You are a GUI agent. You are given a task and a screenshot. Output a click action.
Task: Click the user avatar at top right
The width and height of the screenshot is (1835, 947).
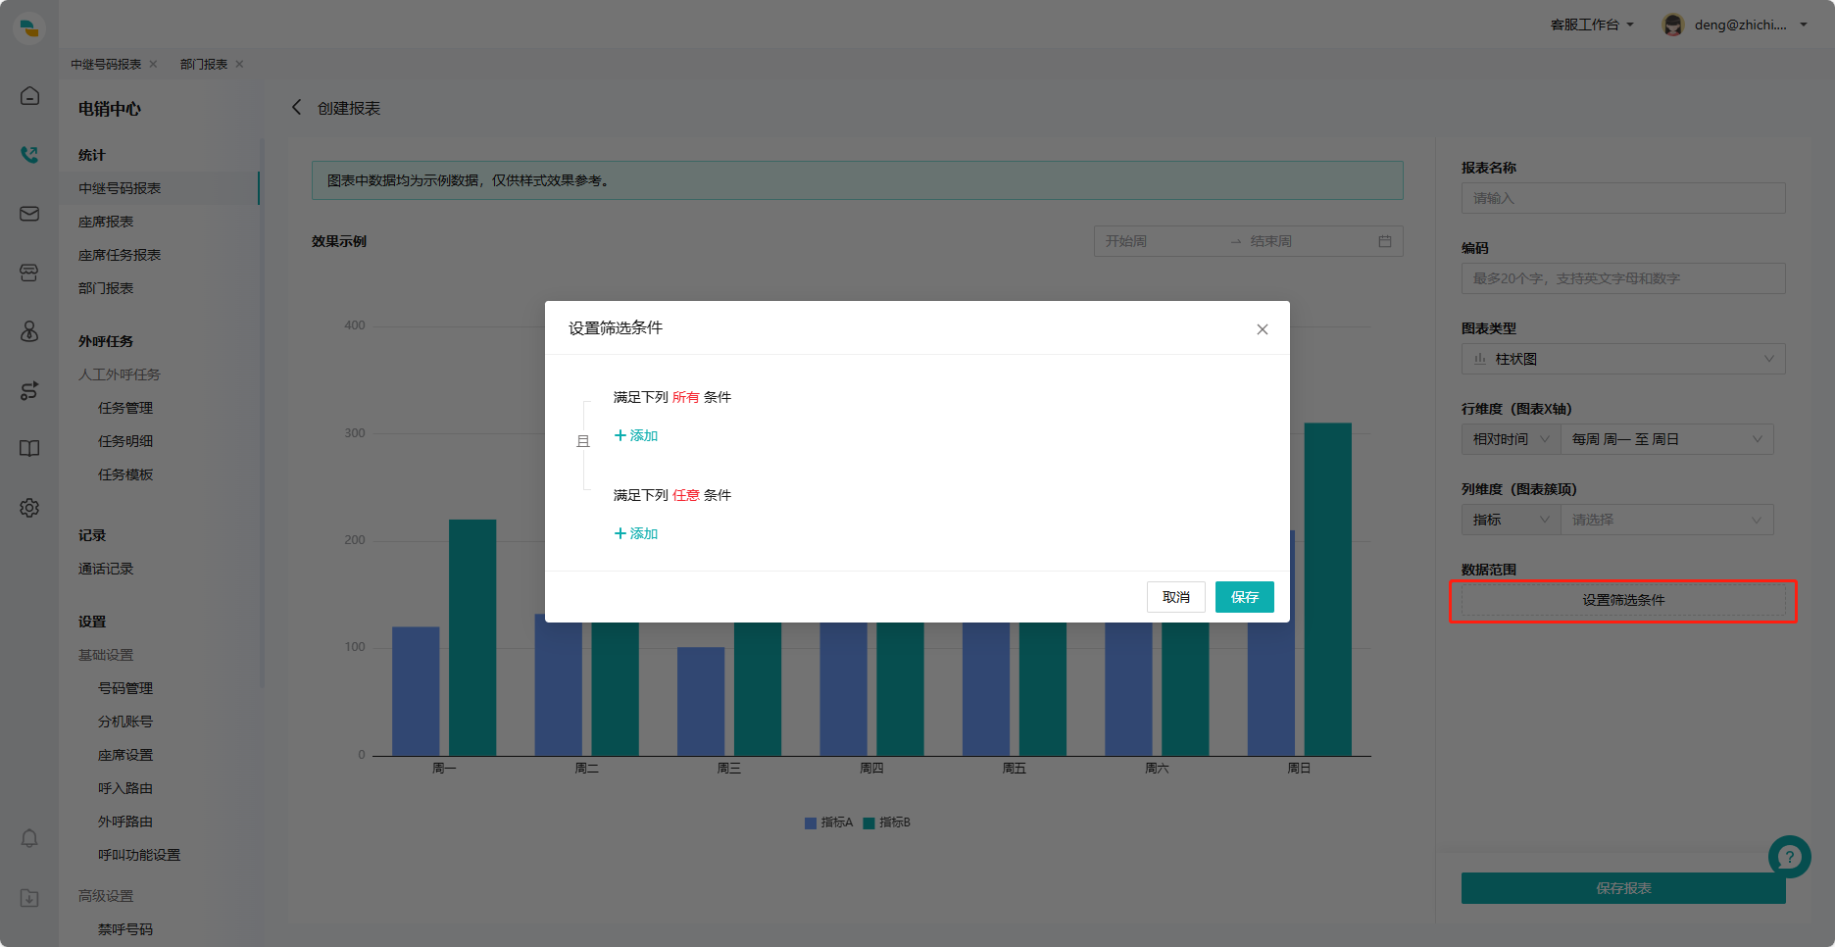(x=1673, y=25)
